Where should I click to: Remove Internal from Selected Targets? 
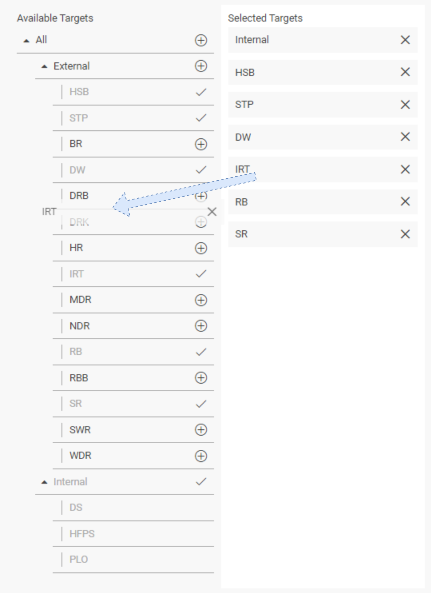pos(405,40)
